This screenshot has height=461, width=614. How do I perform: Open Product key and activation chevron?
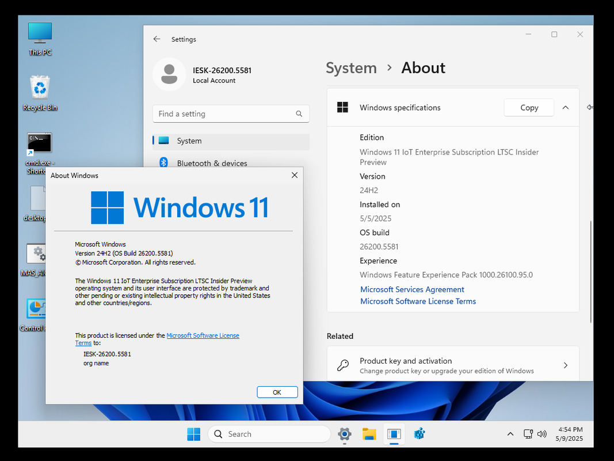click(566, 365)
